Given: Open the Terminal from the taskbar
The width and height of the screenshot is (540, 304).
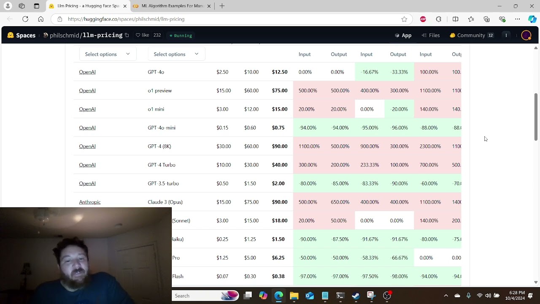Looking at the screenshot, I should point(340,296).
